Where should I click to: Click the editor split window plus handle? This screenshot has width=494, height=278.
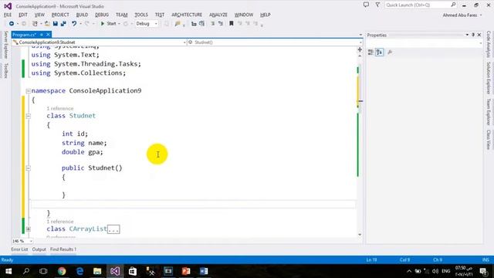coord(360,49)
